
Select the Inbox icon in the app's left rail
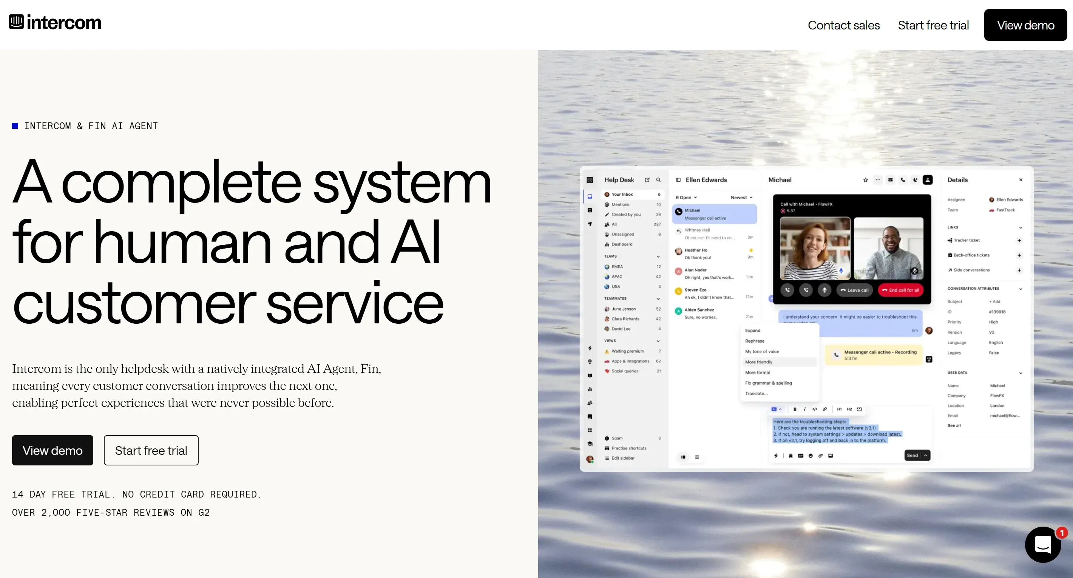(x=590, y=196)
